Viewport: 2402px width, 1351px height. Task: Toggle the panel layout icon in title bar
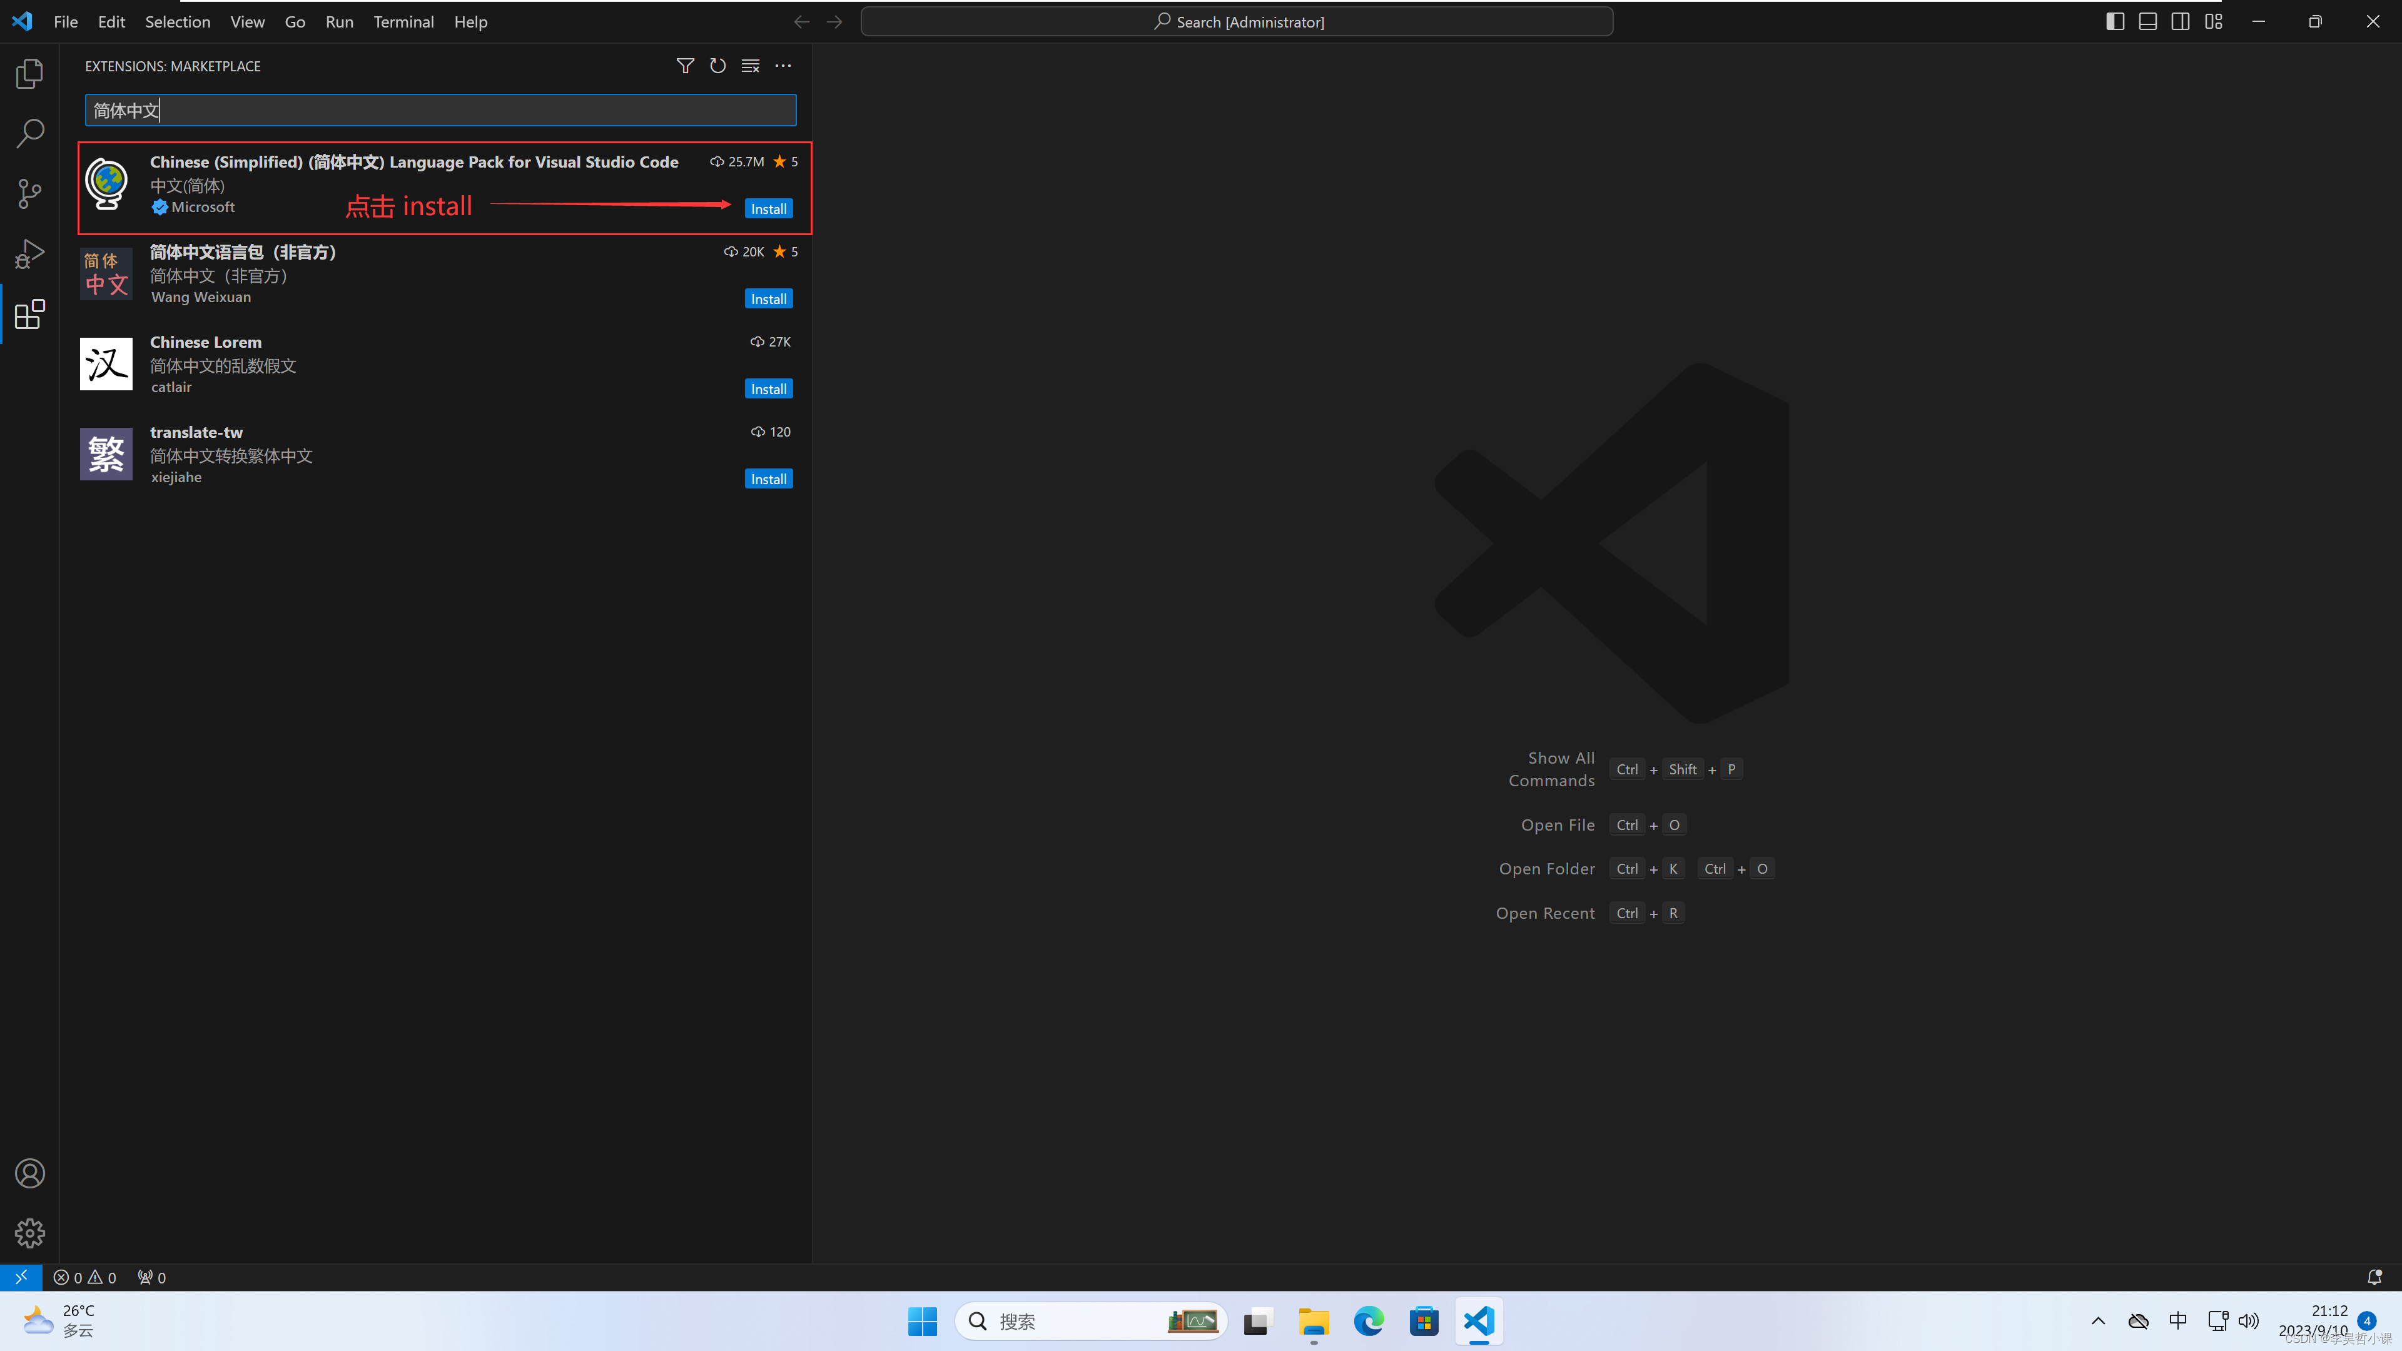point(2148,21)
